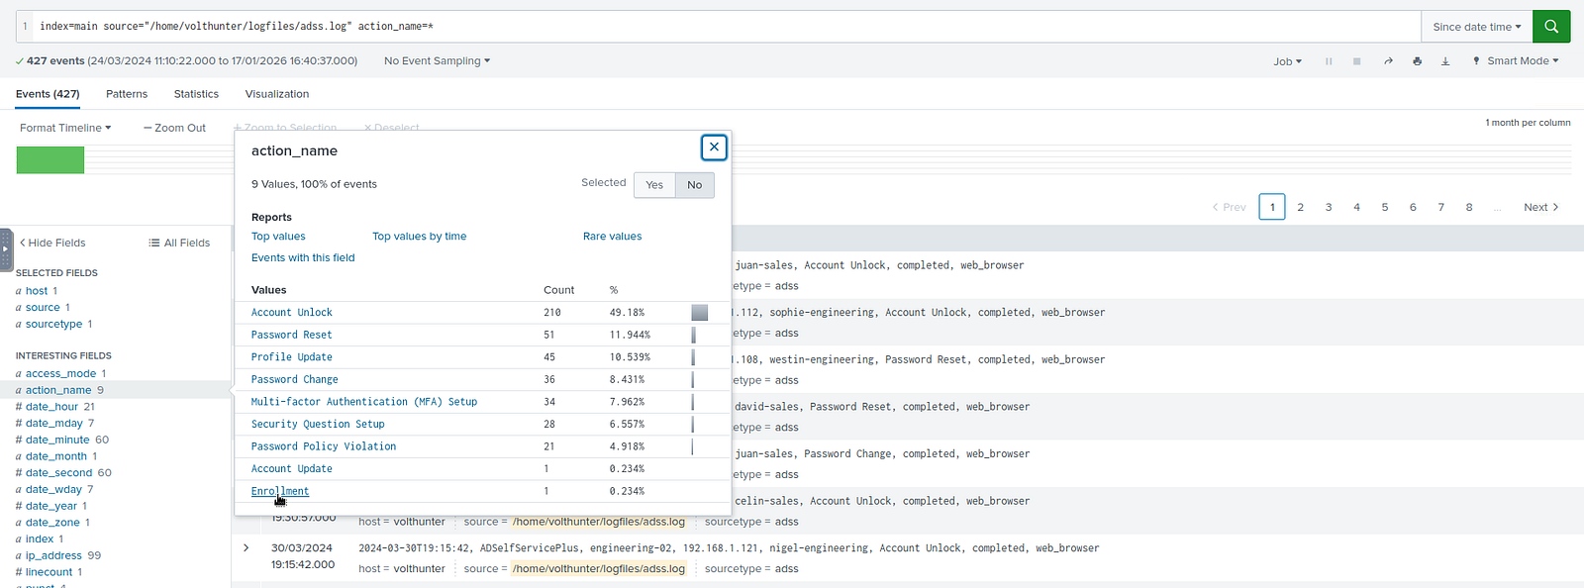This screenshot has height=588, width=1584.
Task: Go to results page 3
Action: coord(1329,207)
